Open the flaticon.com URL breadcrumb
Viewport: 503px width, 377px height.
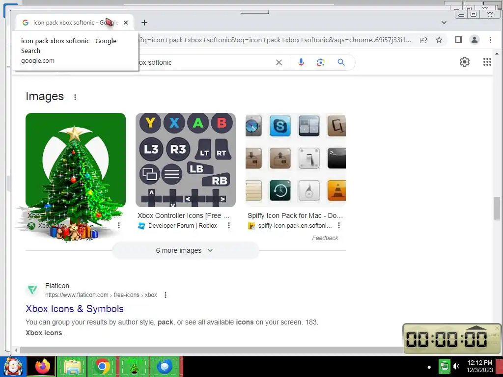[x=101, y=295]
